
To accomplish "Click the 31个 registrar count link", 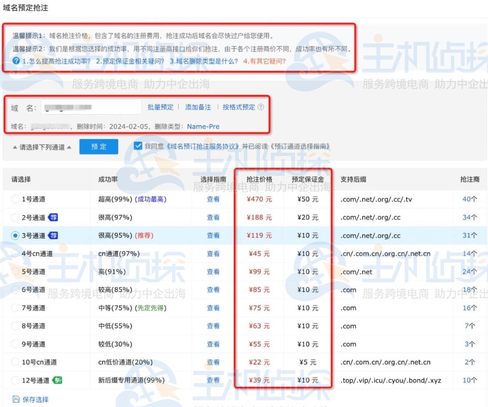I will 469,236.
